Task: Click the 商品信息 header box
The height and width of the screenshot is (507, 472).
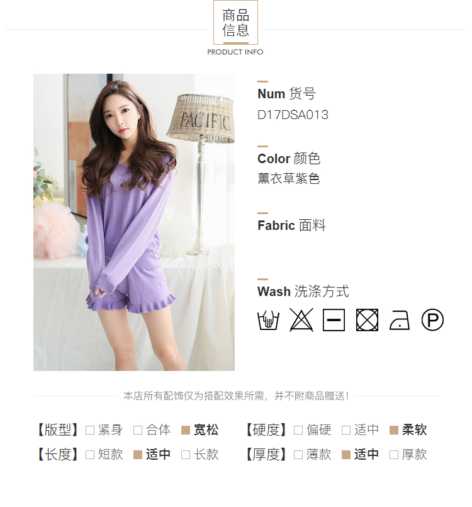Action: pos(235,22)
